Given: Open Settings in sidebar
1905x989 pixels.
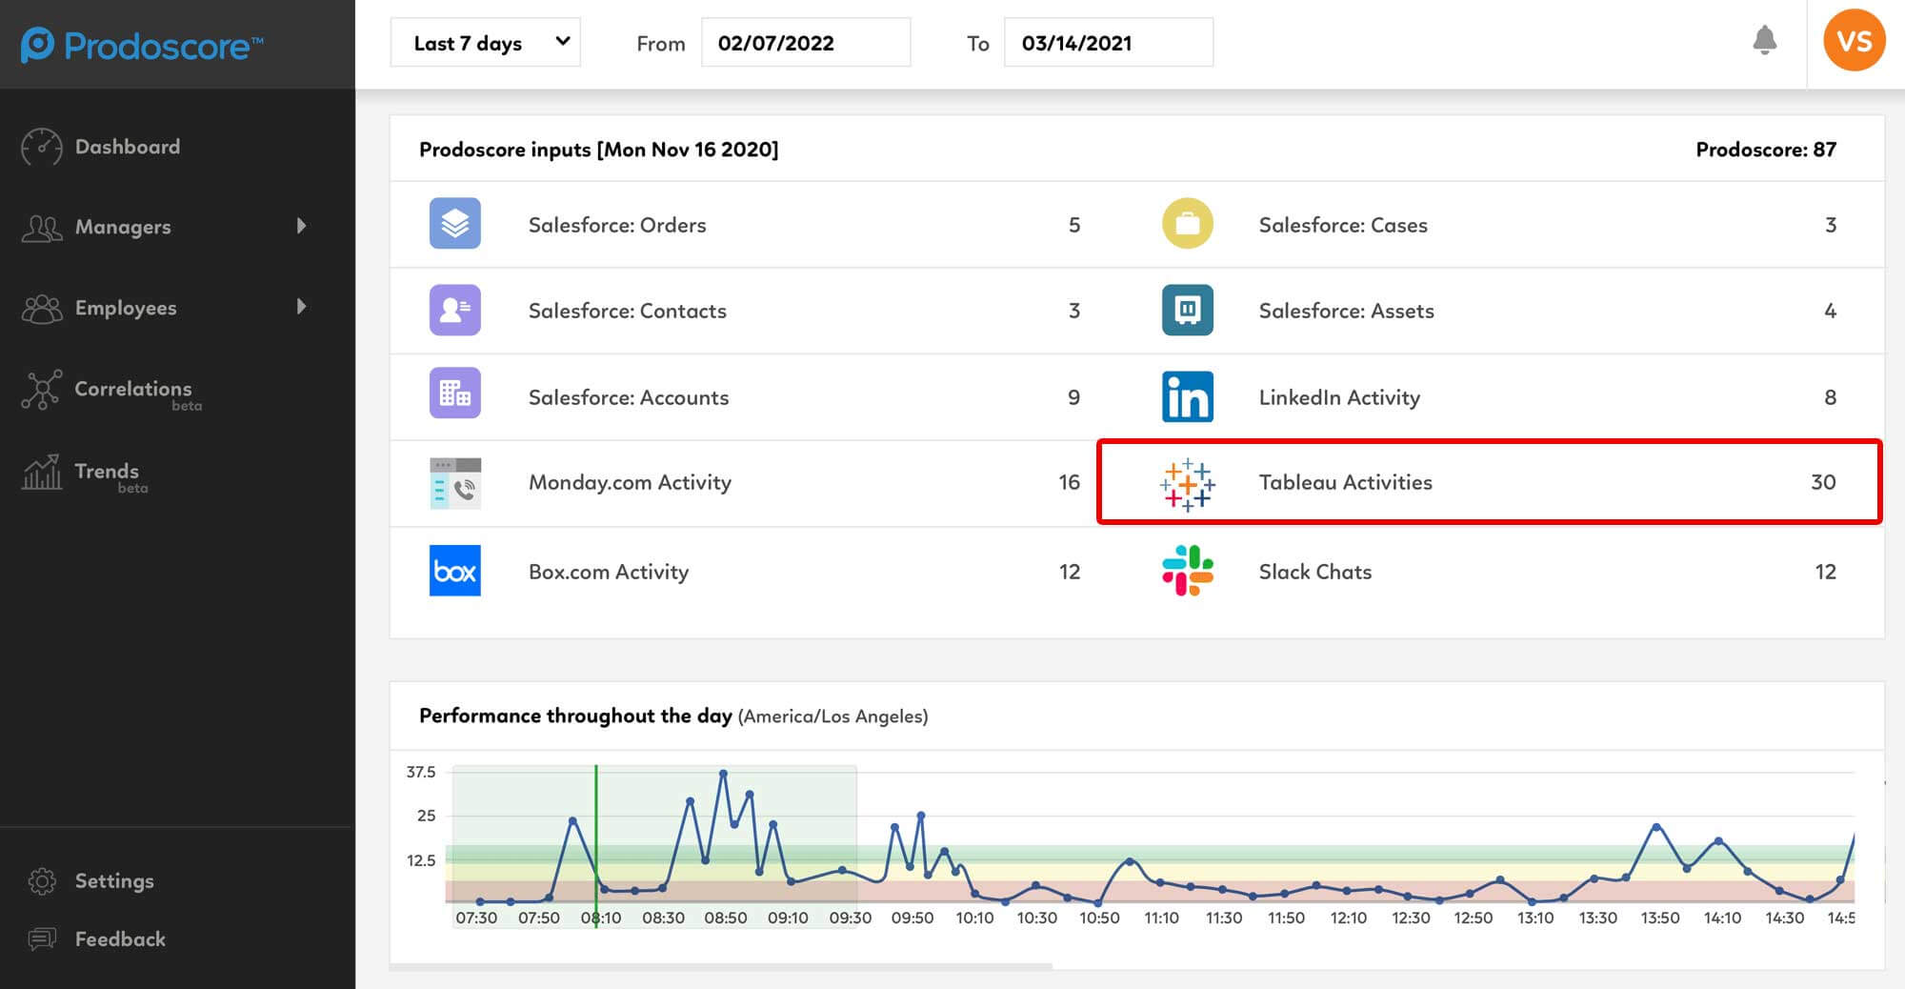Looking at the screenshot, I should click(114, 881).
